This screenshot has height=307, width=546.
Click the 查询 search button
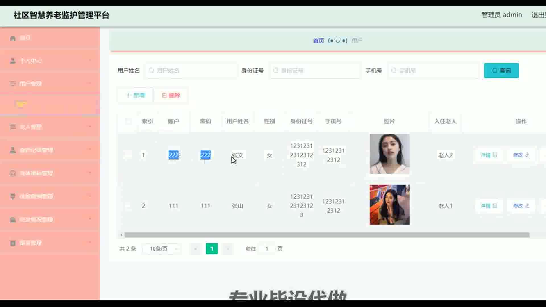click(x=501, y=70)
